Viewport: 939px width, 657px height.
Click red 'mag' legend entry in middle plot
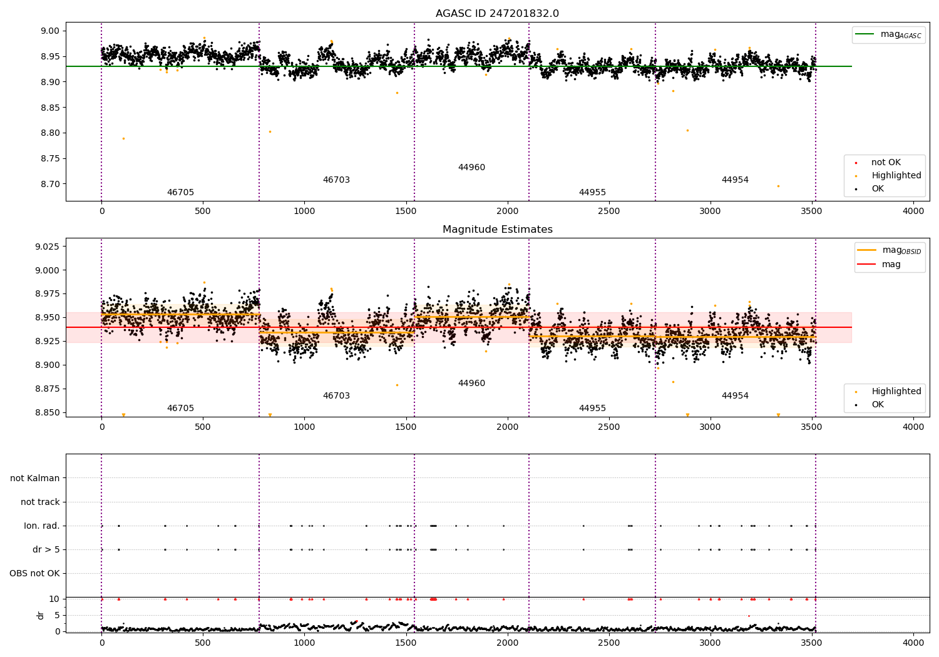point(880,265)
